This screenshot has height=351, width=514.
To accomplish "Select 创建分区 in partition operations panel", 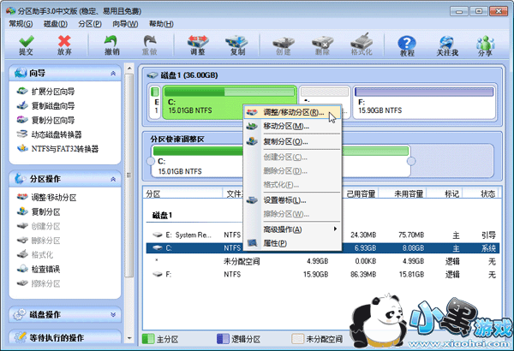I will [39, 226].
